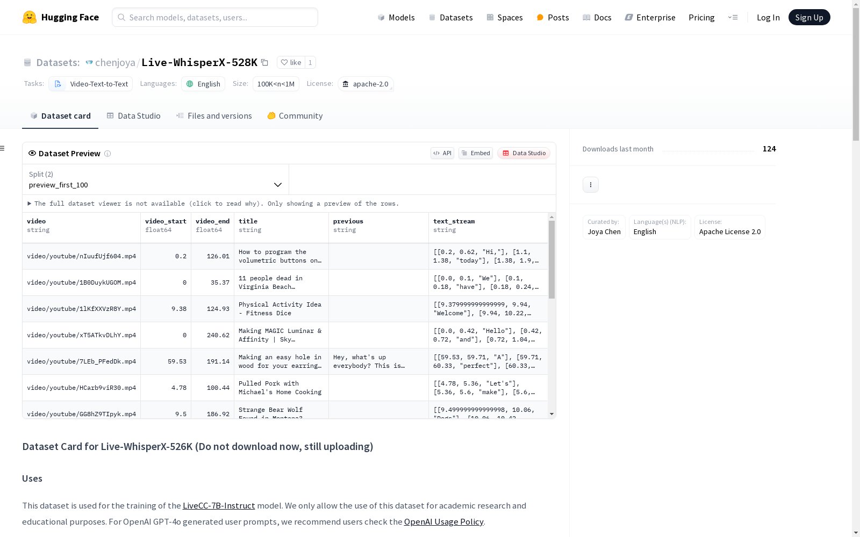Go to the Enterprise page
Viewport: 860px width, 537px height.
650,17
